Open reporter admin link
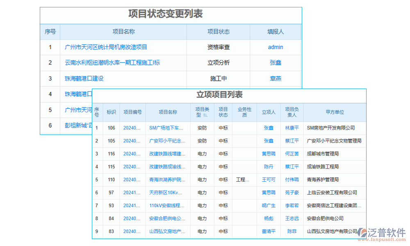This screenshot has height=246, width=410. [x=276, y=47]
